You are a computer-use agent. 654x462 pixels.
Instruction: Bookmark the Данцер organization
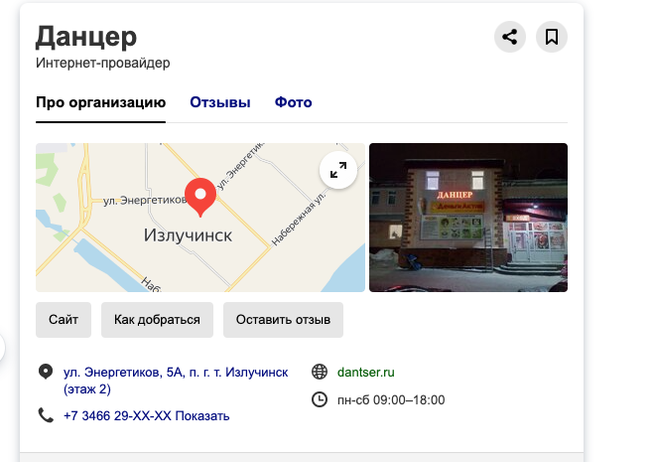coord(552,37)
